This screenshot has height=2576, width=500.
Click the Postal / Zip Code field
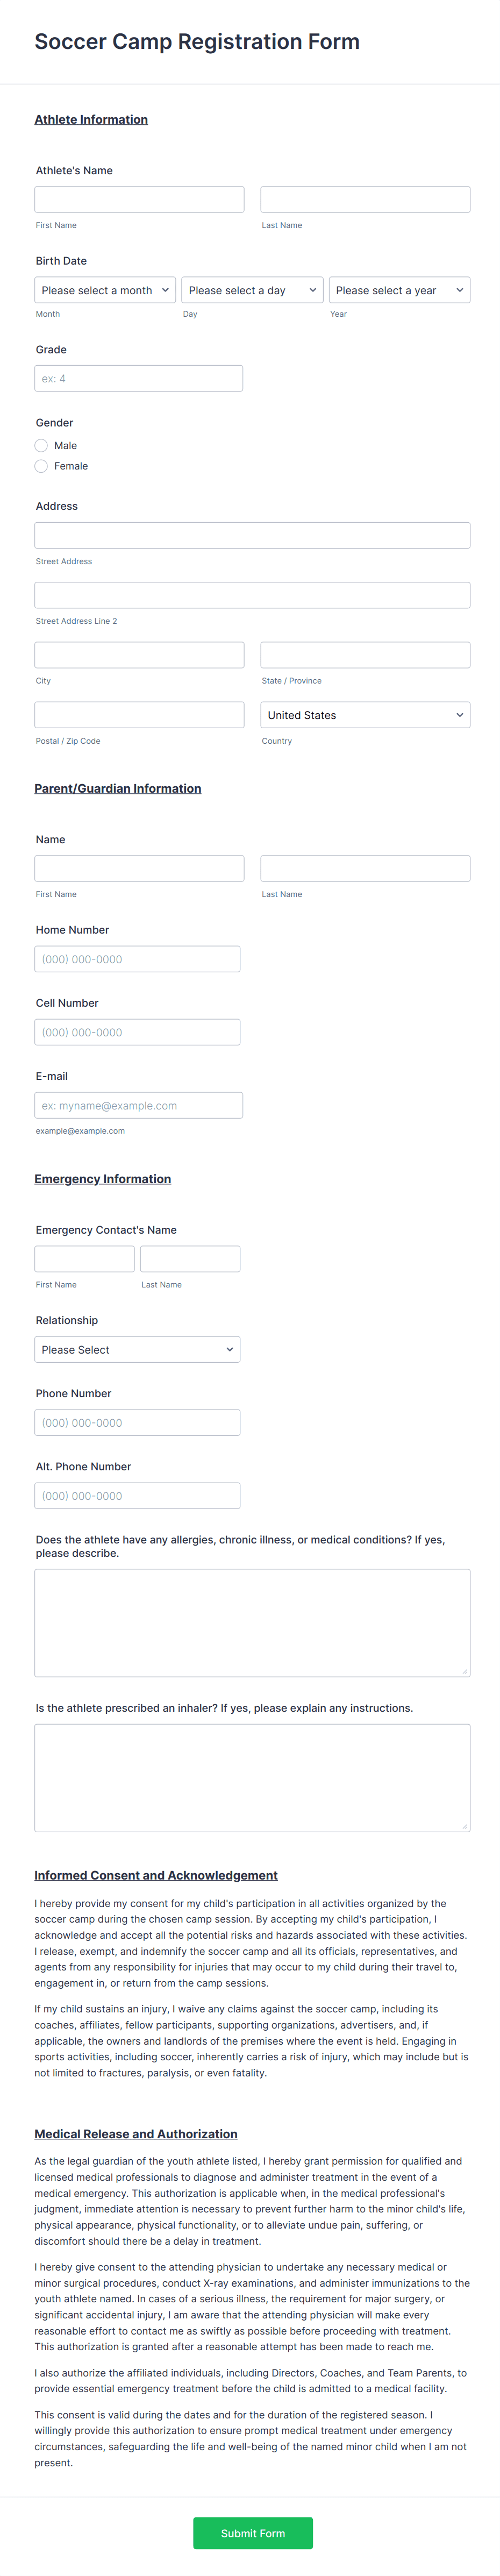[139, 715]
